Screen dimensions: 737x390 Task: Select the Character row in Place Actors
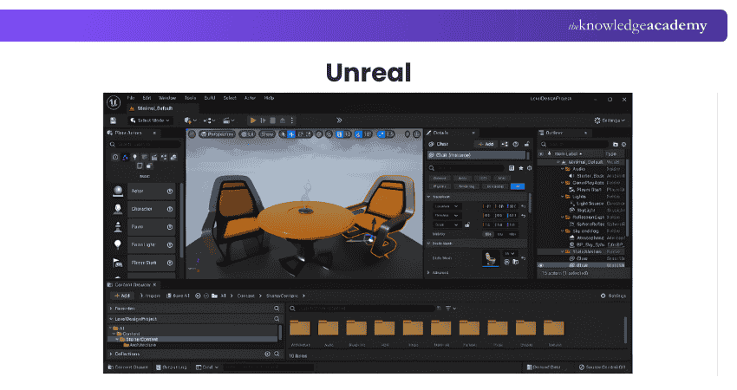(144, 209)
